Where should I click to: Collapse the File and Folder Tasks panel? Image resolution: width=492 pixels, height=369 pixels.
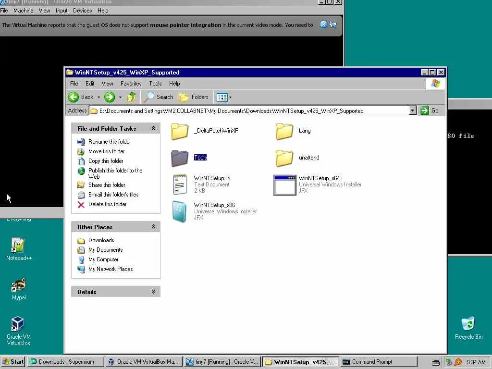(x=153, y=128)
